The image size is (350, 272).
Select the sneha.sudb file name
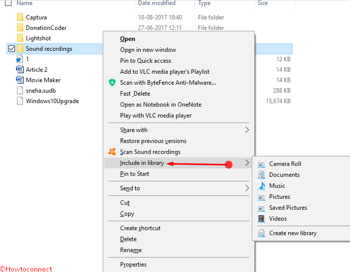(41, 91)
